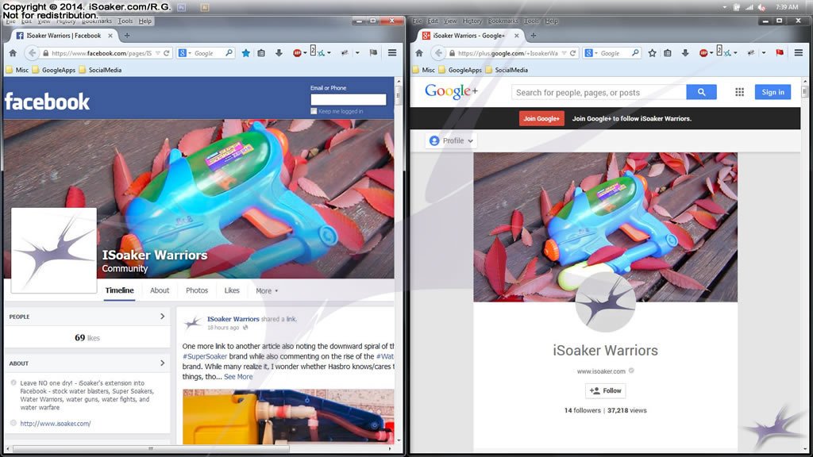Switch to the Photos tab on Facebook
Viewport: 813px width, 457px height.
pyautogui.click(x=197, y=290)
